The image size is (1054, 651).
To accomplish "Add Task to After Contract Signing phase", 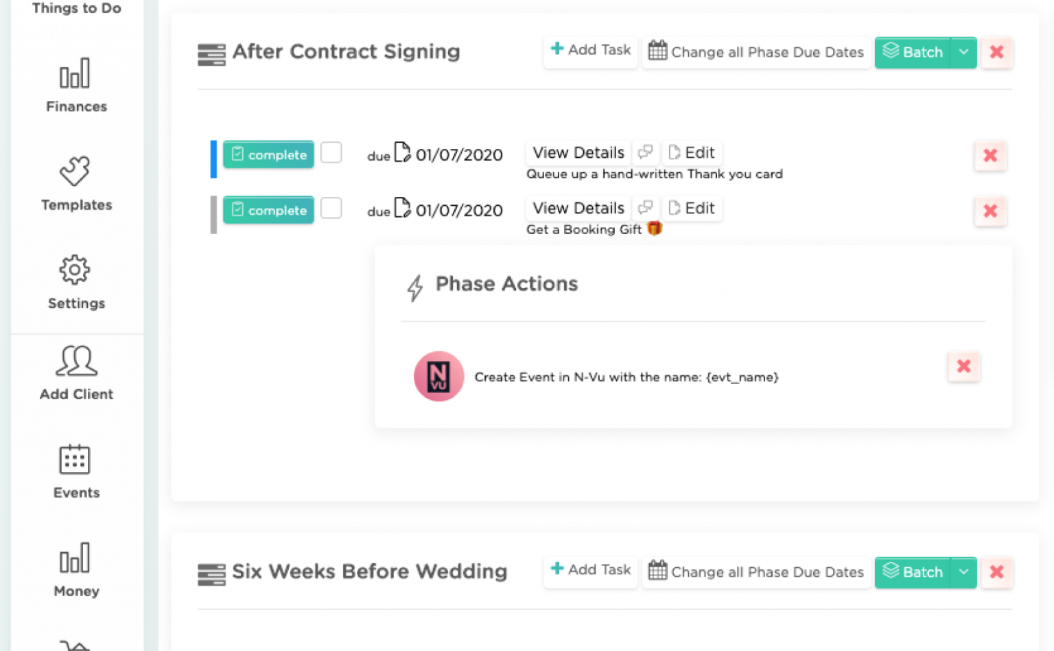I will 591,50.
